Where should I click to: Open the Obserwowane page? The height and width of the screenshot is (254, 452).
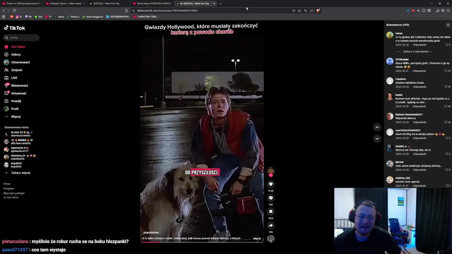coord(17,62)
